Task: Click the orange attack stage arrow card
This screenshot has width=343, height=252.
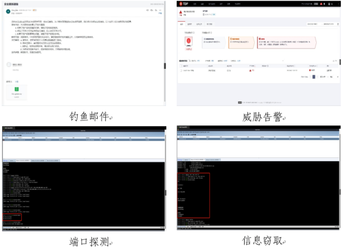Action: pyautogui.click(x=241, y=42)
